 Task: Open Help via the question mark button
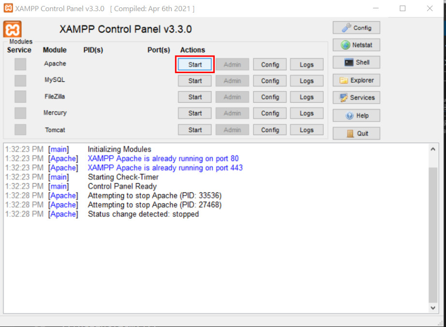(x=357, y=116)
